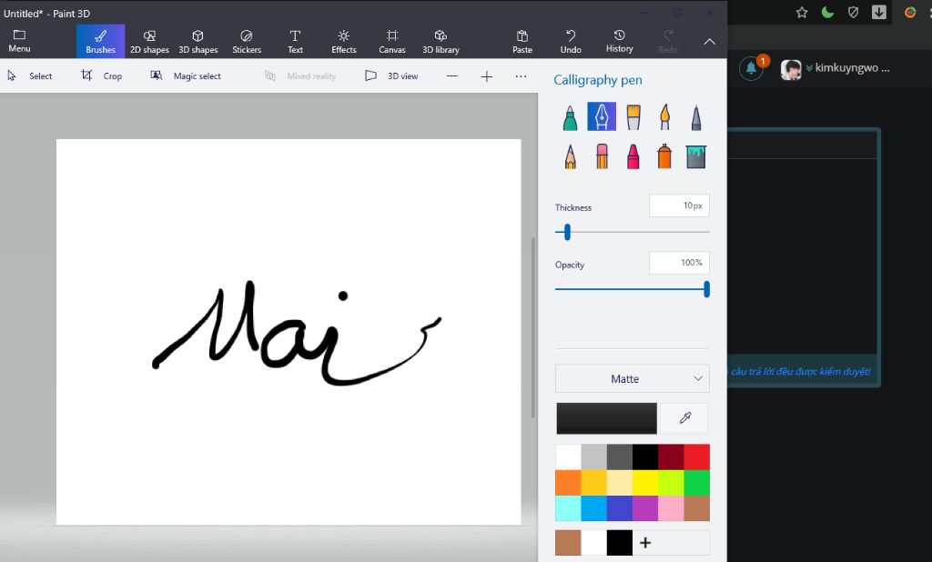Select the Marker brush
The image size is (932, 562).
[x=570, y=117]
